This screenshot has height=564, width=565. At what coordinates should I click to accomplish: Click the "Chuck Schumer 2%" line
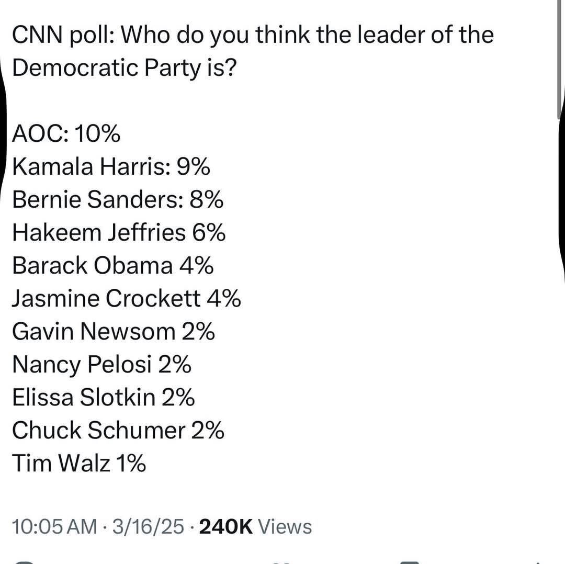(118, 431)
